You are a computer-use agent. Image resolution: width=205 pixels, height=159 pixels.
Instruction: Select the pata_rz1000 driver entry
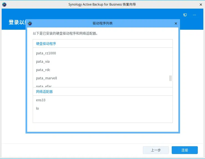(103, 53)
